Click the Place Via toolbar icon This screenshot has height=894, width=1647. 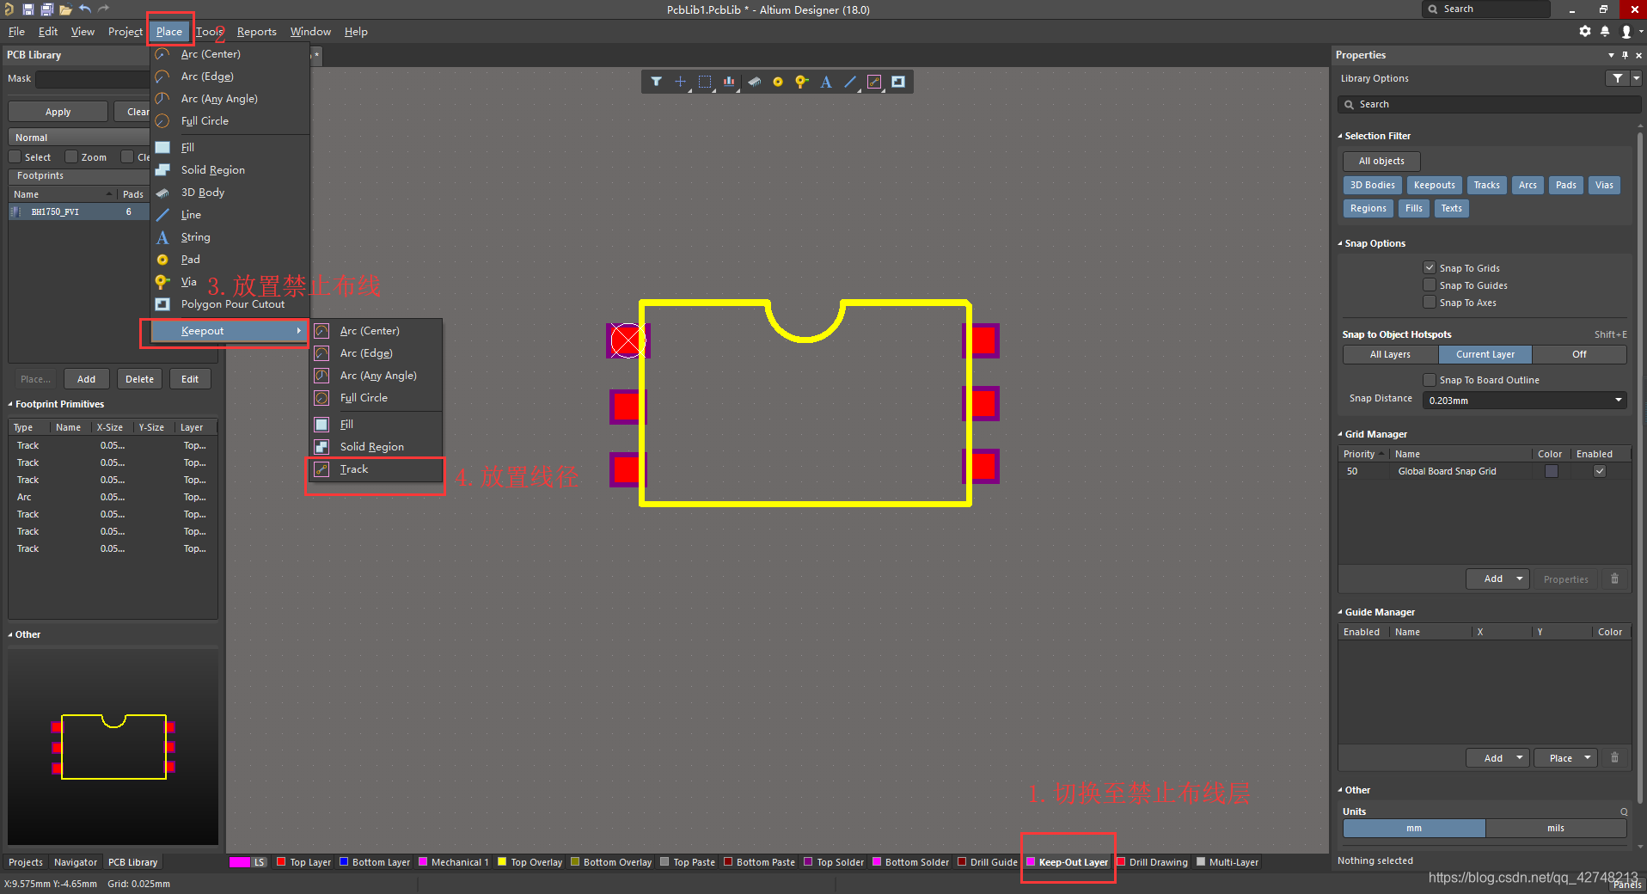coord(801,82)
